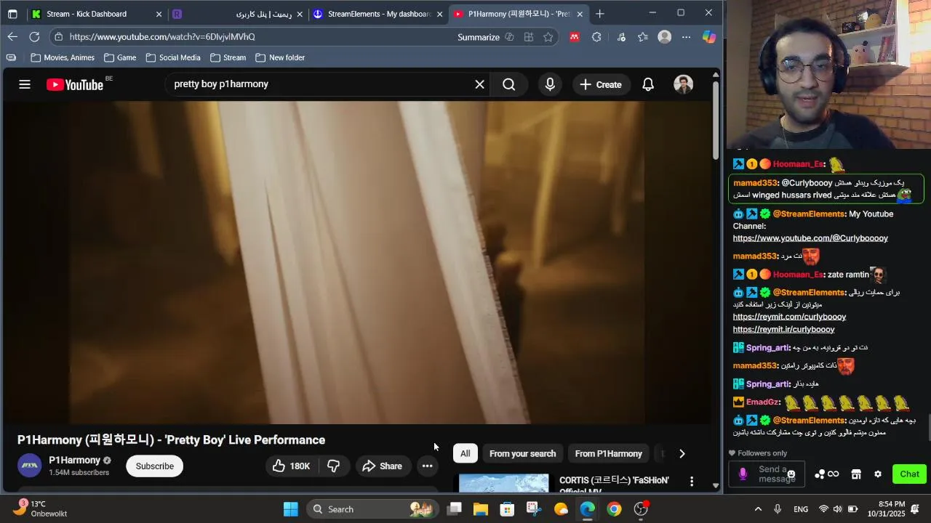Open more actions ellipsis under video
Image resolution: width=931 pixels, height=523 pixels.
pos(428,466)
